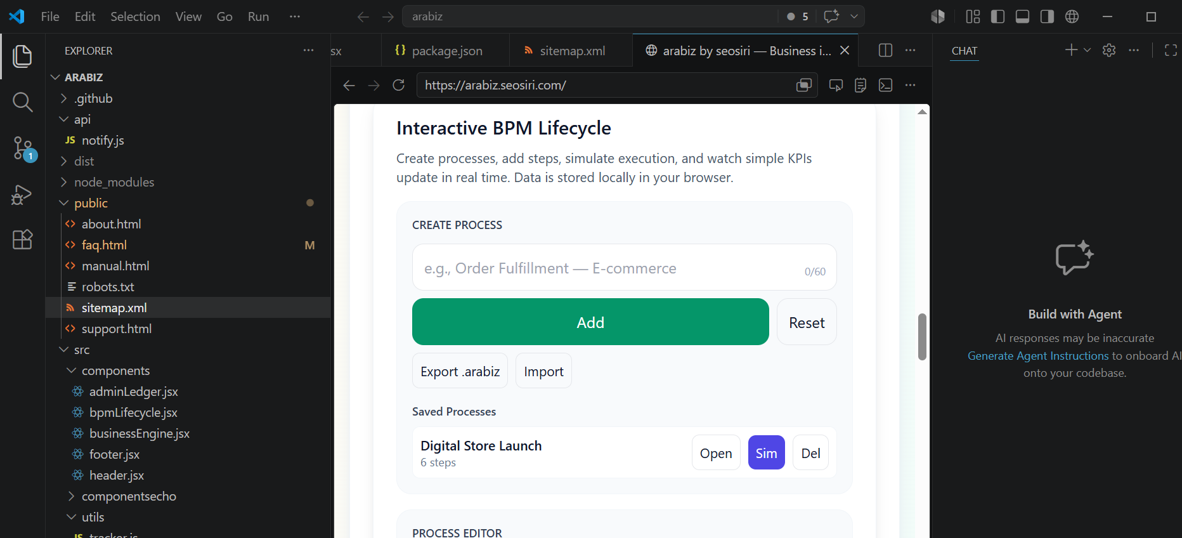Viewport: 1182px width, 538px height.
Task: Open the Go menu
Action: (224, 16)
